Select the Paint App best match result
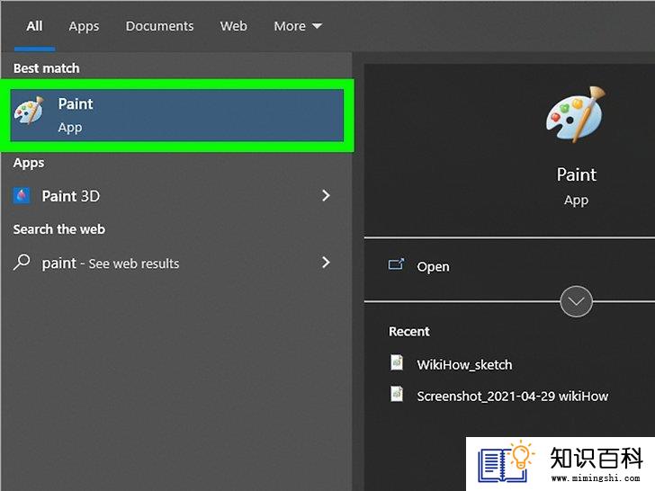Image resolution: width=655 pixels, height=491 pixels. [x=177, y=115]
